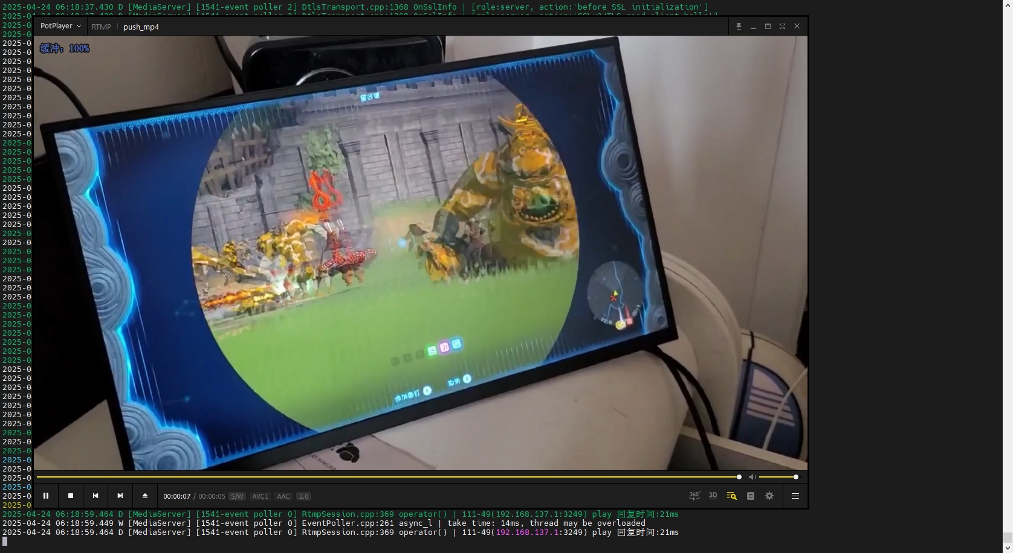Viewport: 1013px width, 553px height.
Task: Pause the video playback
Action: pyautogui.click(x=46, y=496)
